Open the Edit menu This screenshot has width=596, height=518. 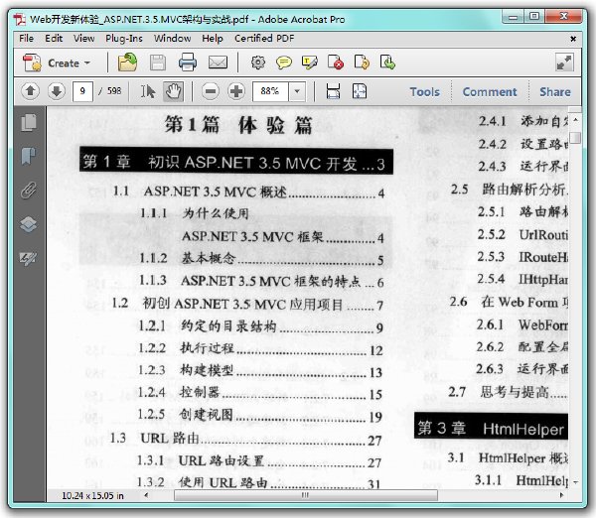pyautogui.click(x=54, y=39)
